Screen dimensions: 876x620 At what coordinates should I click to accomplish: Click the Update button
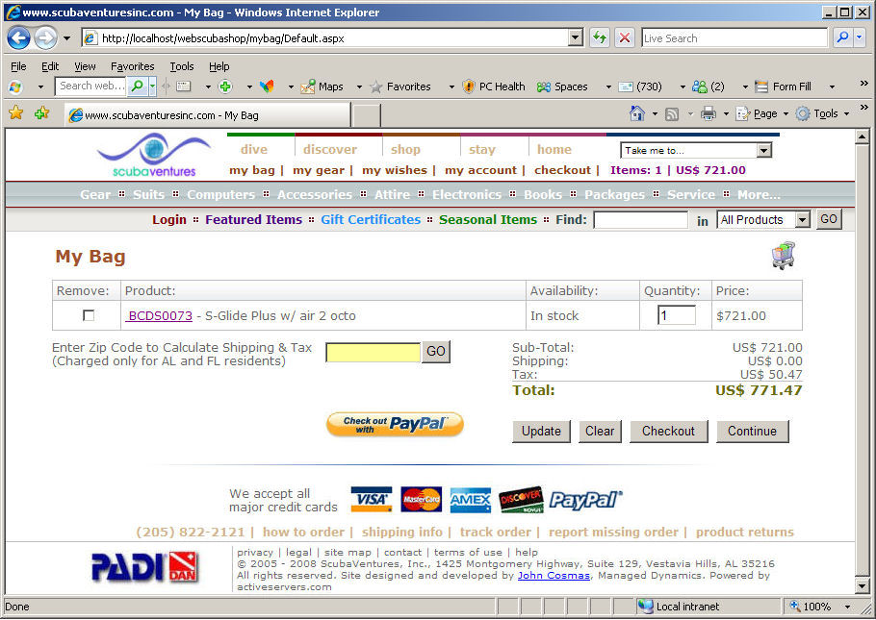tap(541, 432)
